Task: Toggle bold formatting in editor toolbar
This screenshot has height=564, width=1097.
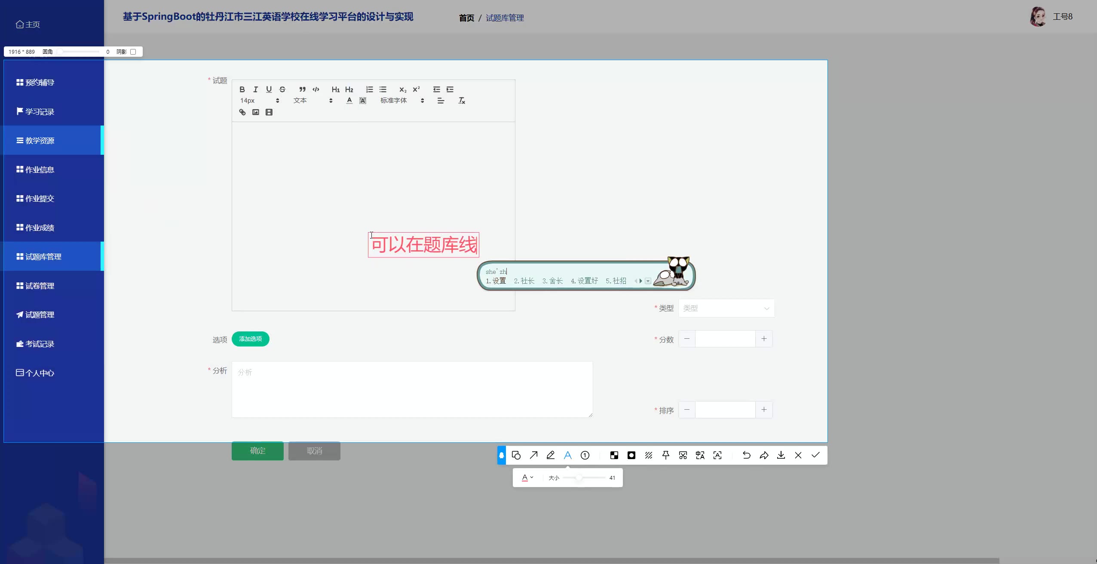Action: pyautogui.click(x=242, y=89)
